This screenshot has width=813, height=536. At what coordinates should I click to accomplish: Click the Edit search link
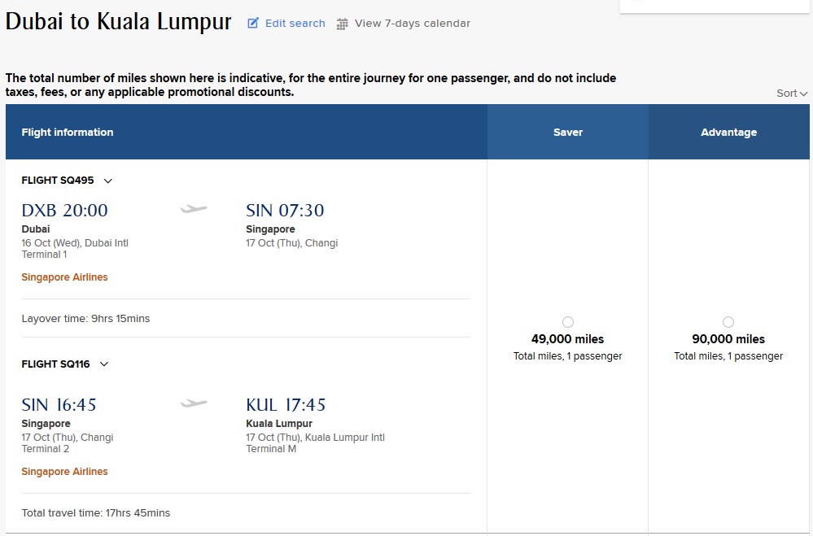point(295,24)
